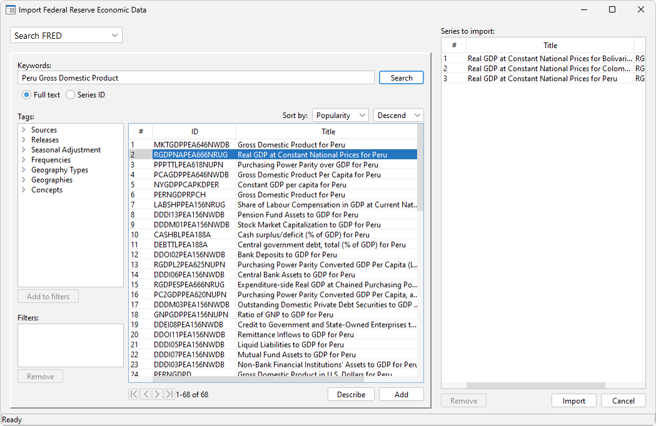Select row RGDPESPEA666NRUG
Viewport: 656px width, 426px height.
[273, 285]
